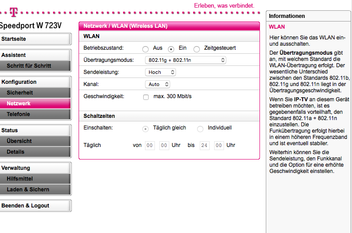Screen dimensions: 352x233
Task: Click the Telekom T logo
Action: click(x=13, y=13)
